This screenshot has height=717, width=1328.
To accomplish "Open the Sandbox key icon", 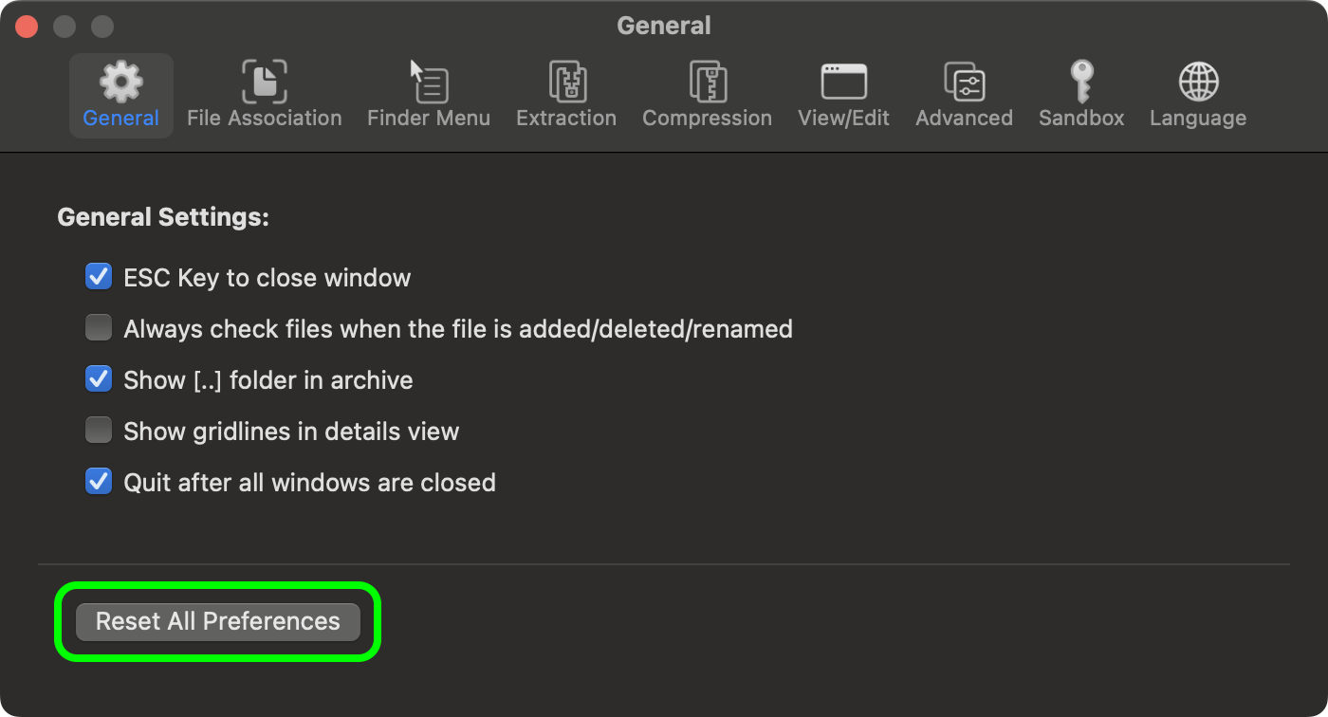I will [1081, 83].
